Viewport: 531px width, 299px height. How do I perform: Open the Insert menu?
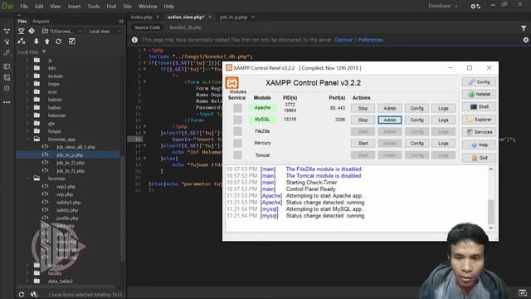[74, 6]
